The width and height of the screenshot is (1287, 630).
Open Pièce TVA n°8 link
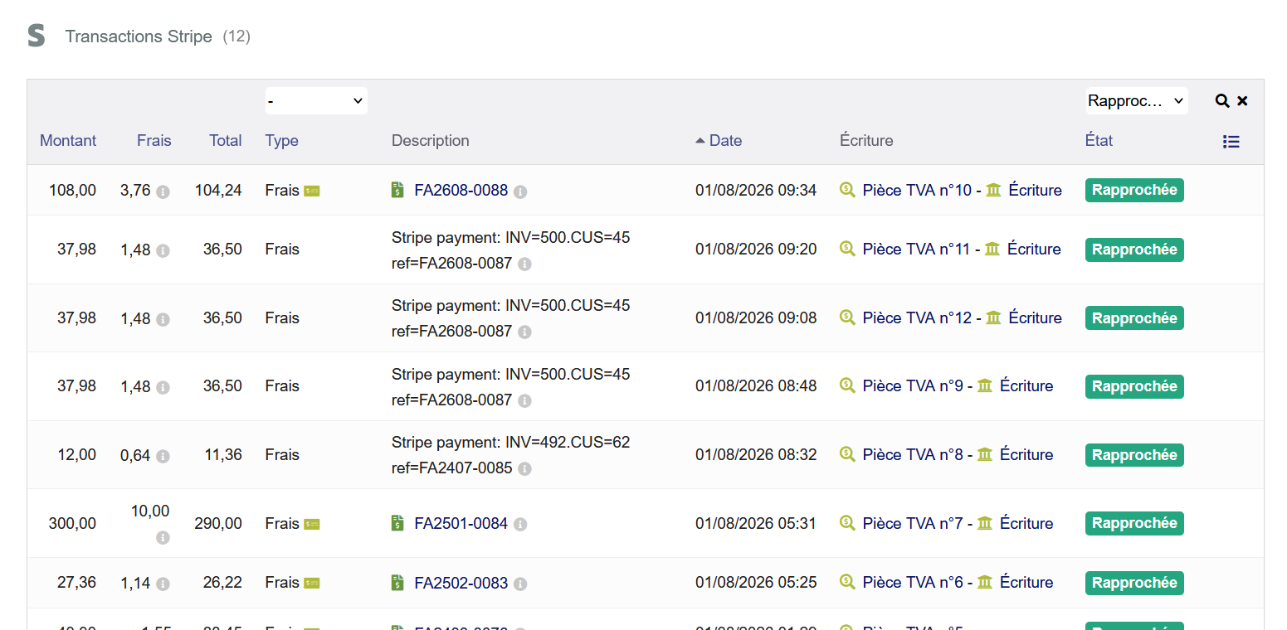pos(913,454)
